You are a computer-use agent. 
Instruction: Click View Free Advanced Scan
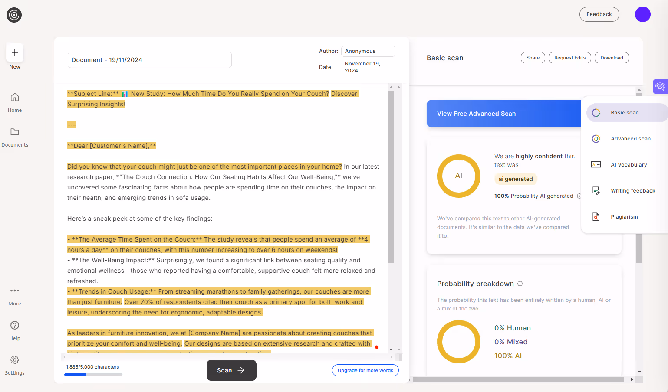tap(476, 113)
